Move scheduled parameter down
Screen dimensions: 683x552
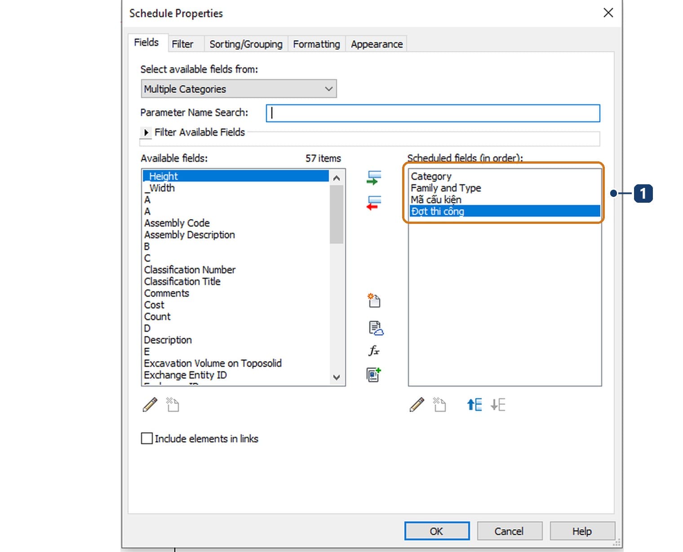498,405
